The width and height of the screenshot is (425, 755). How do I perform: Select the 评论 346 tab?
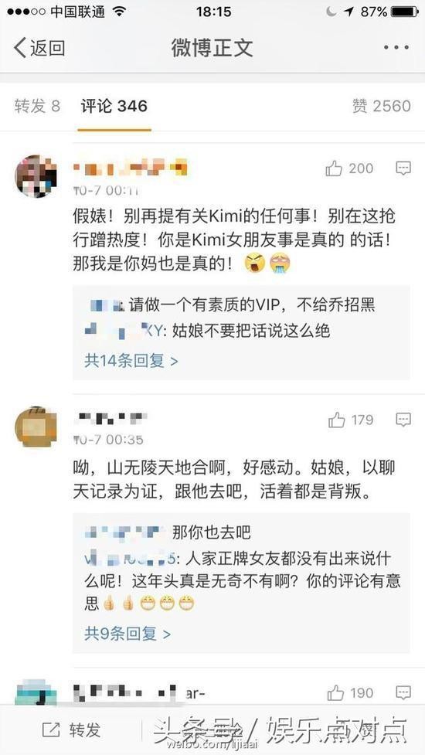pos(114,106)
